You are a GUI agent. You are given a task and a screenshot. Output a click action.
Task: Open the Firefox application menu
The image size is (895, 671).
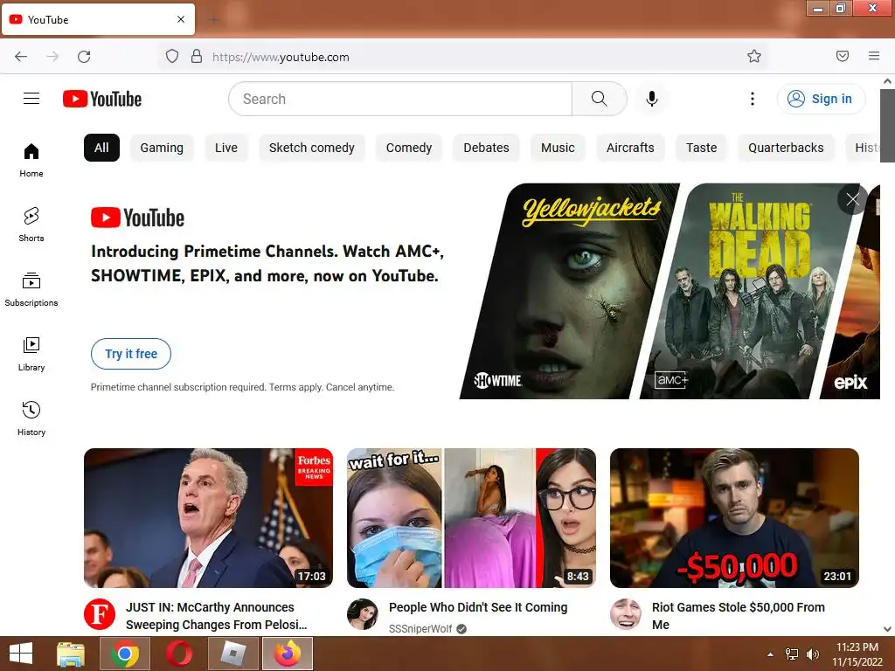pos(874,56)
